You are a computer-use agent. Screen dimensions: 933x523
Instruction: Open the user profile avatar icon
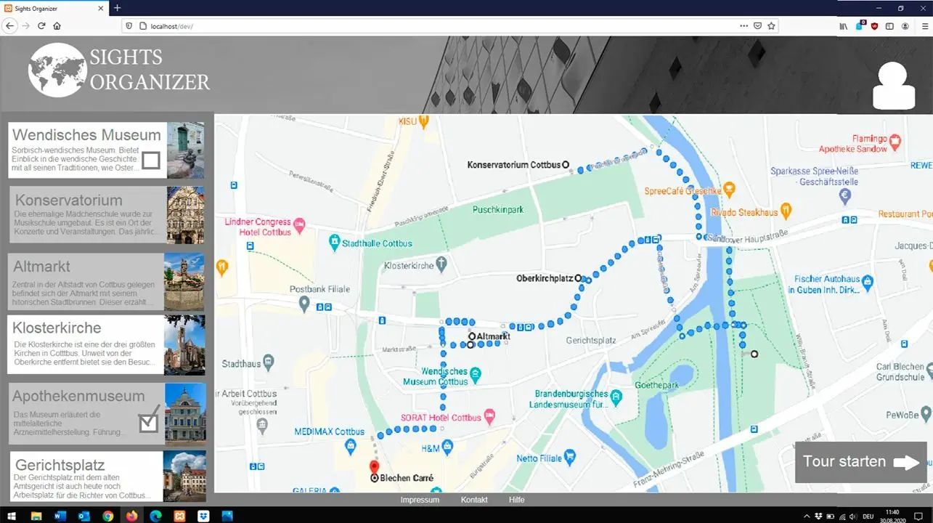[x=893, y=86]
